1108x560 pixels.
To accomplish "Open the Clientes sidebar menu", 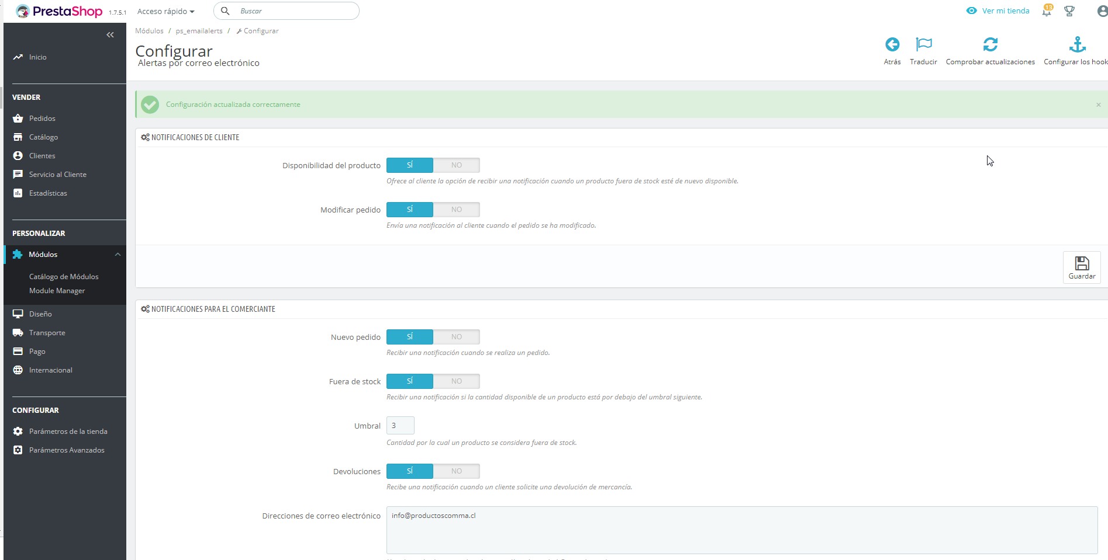I will [x=42, y=155].
